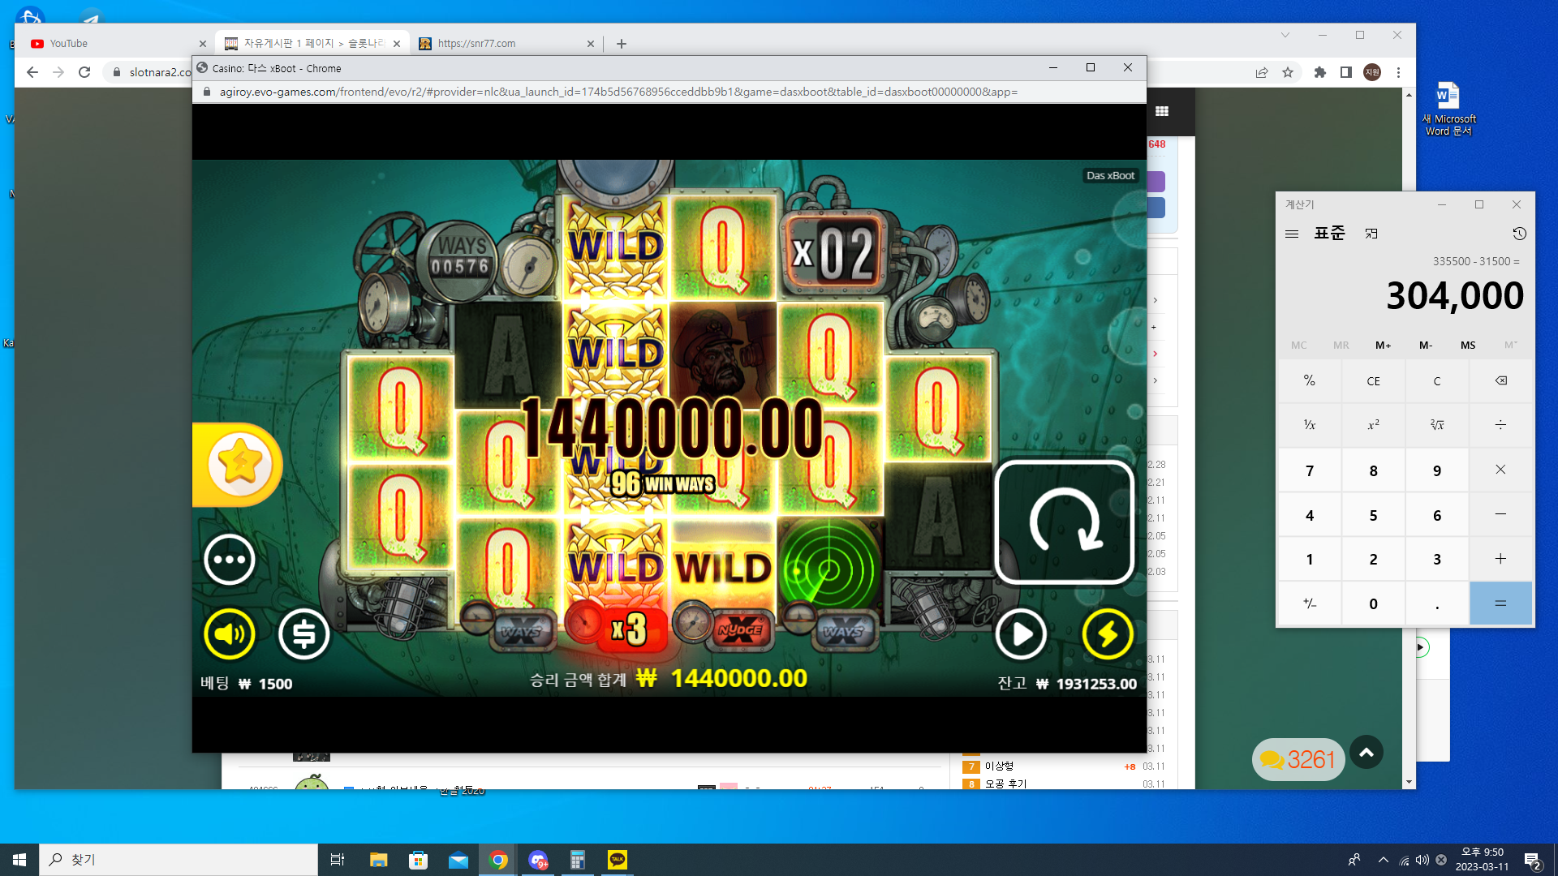This screenshot has height=876, width=1558.
Task: Click the calculator percent key
Action: (1310, 381)
